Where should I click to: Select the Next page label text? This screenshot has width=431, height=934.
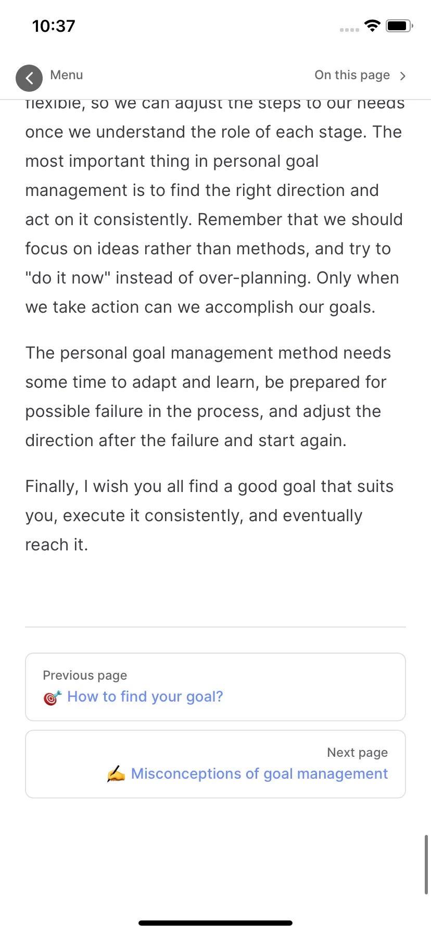(358, 753)
